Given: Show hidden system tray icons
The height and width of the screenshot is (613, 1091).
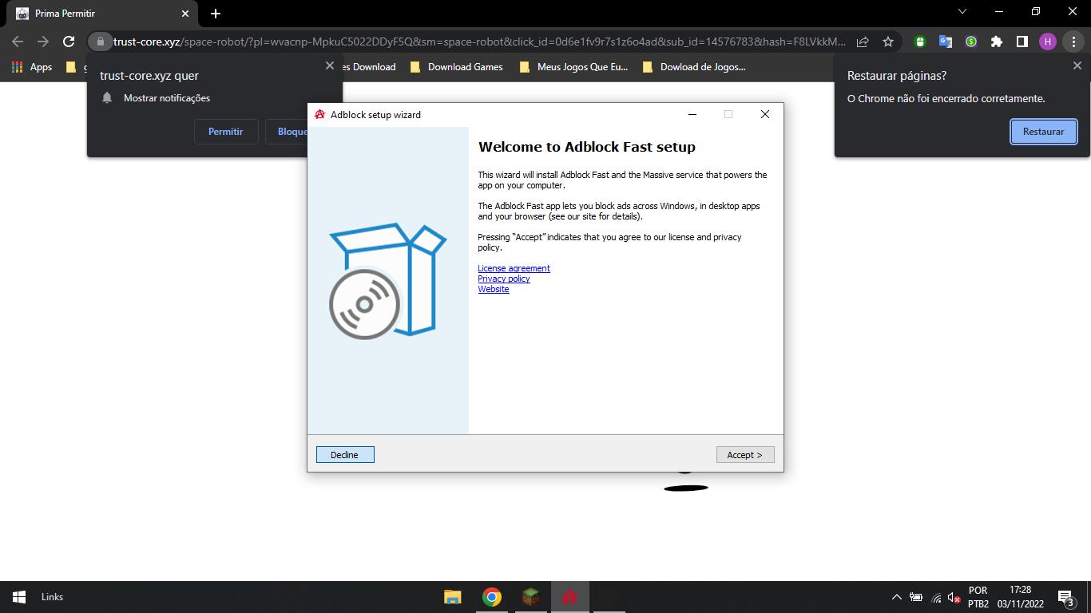Looking at the screenshot, I should (896, 597).
